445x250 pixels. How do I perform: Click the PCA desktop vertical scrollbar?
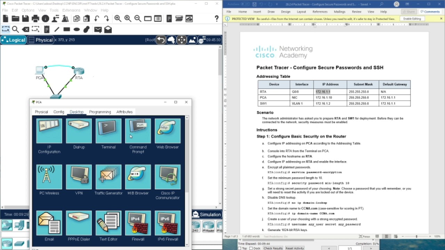(187, 156)
